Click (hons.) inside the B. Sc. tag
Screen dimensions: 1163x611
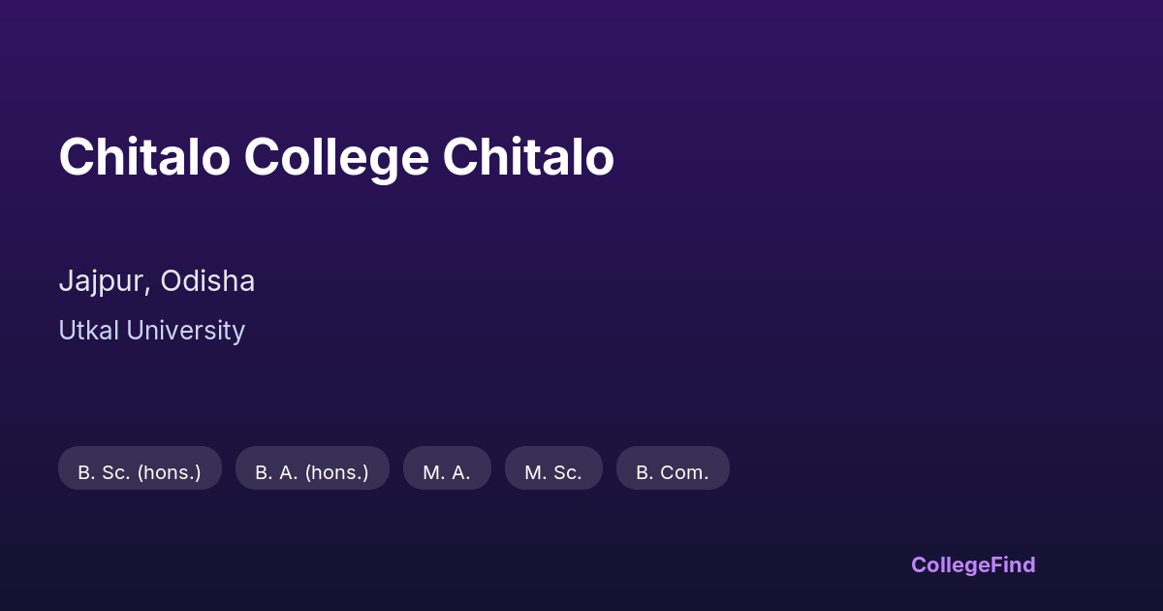(169, 472)
